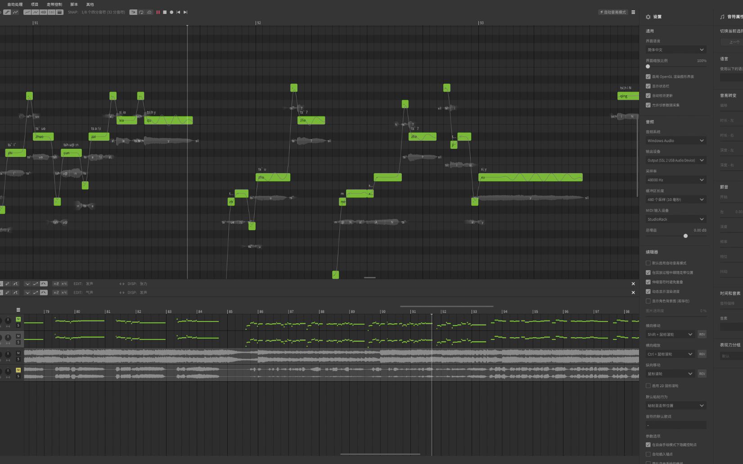Select pencil tool in the 张力 parameter panel
The width and height of the screenshot is (743, 464).
click(x=7, y=284)
